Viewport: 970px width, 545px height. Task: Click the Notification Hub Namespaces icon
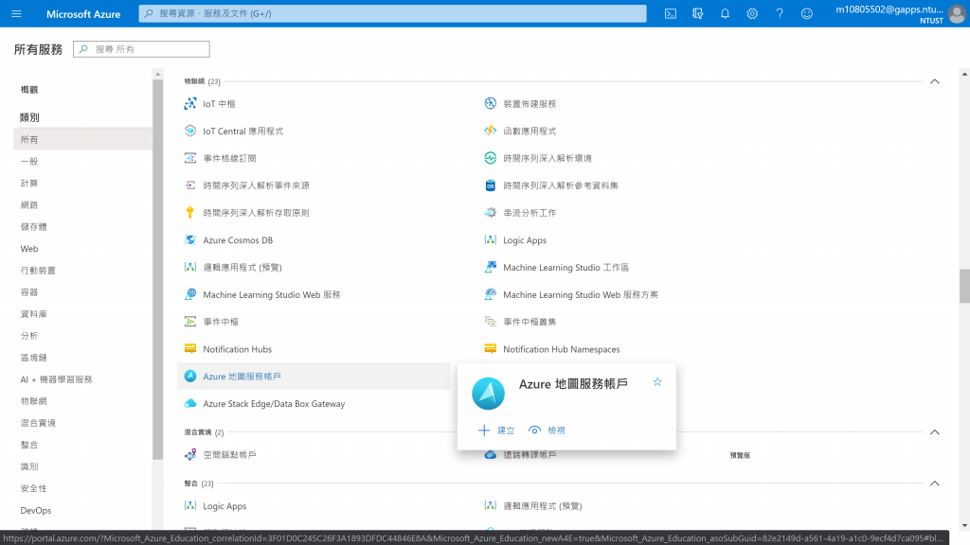click(x=490, y=349)
